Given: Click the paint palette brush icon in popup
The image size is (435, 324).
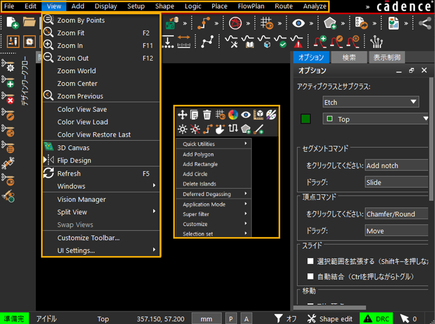Looking at the screenshot, I should pos(271,114).
